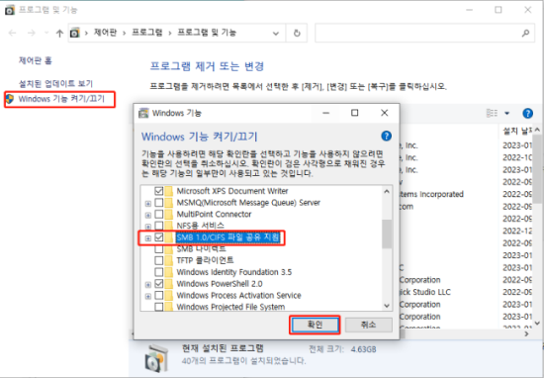Select the MultiPoint Connector row text
Screen dimensions: 544x378
[214, 214]
